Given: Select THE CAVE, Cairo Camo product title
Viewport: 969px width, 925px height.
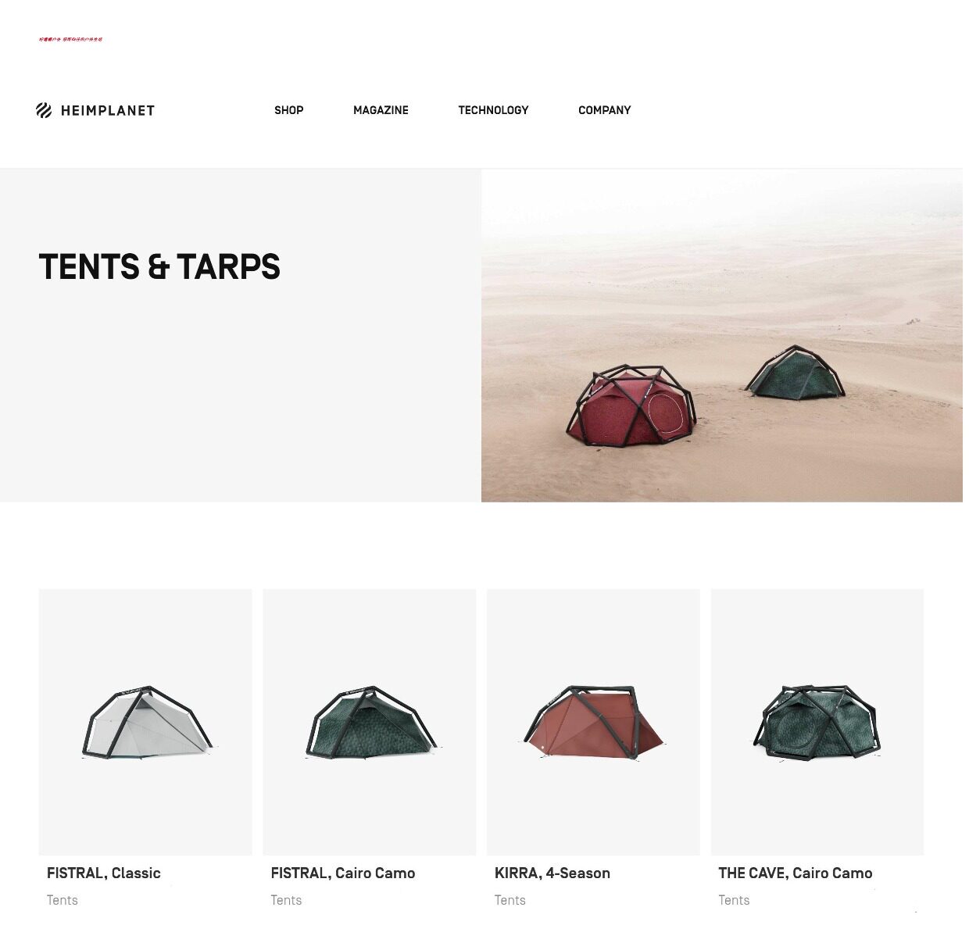Looking at the screenshot, I should (x=796, y=873).
